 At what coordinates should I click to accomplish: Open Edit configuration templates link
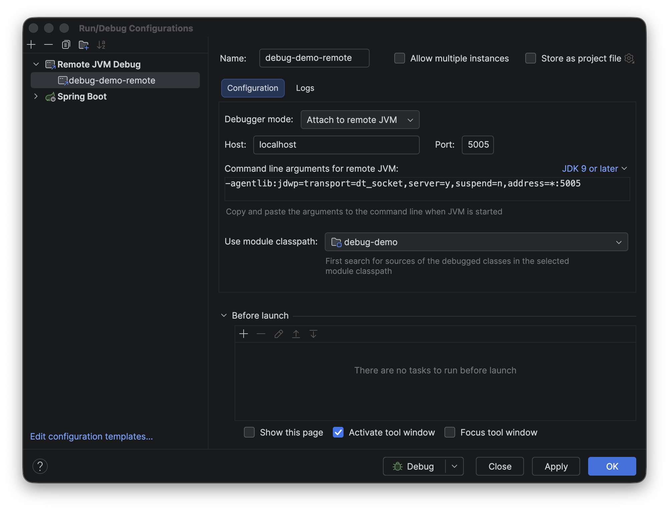91,437
